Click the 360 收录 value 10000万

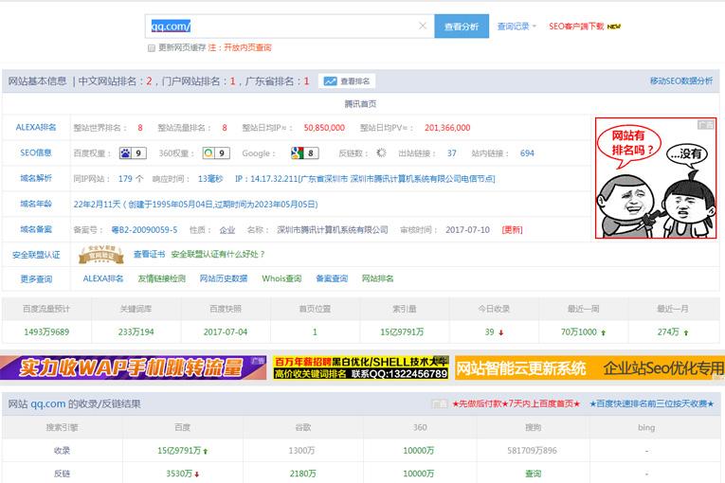419,450
